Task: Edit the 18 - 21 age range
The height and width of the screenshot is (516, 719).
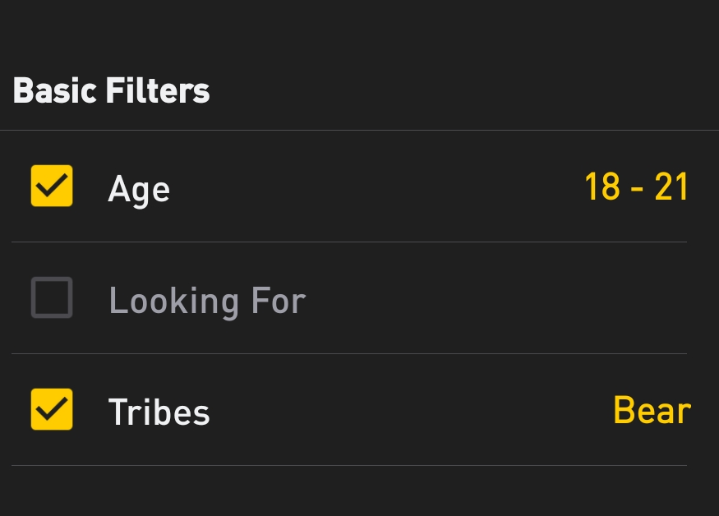Action: (x=636, y=187)
